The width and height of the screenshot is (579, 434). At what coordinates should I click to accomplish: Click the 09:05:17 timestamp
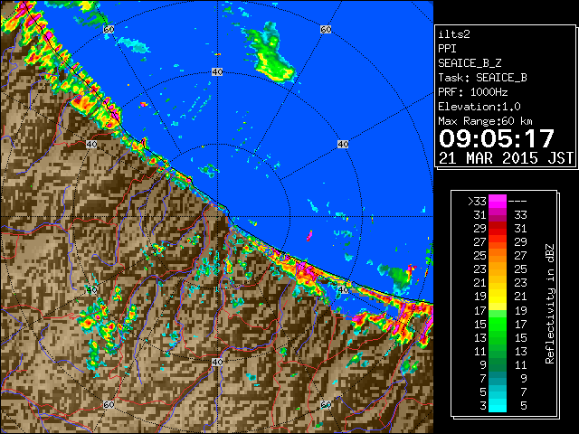tap(497, 138)
